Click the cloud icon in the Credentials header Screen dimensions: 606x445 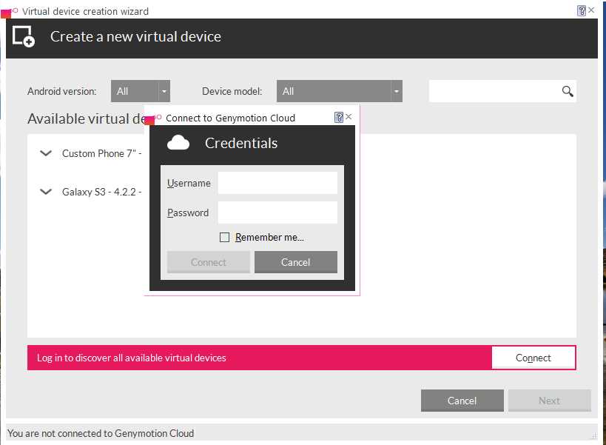tap(178, 143)
